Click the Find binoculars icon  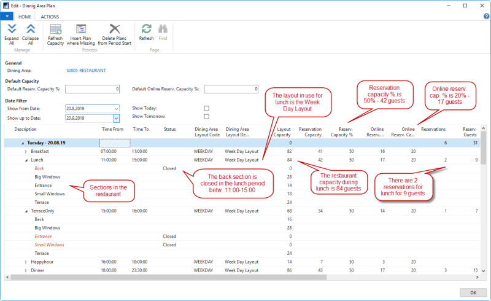(x=163, y=29)
